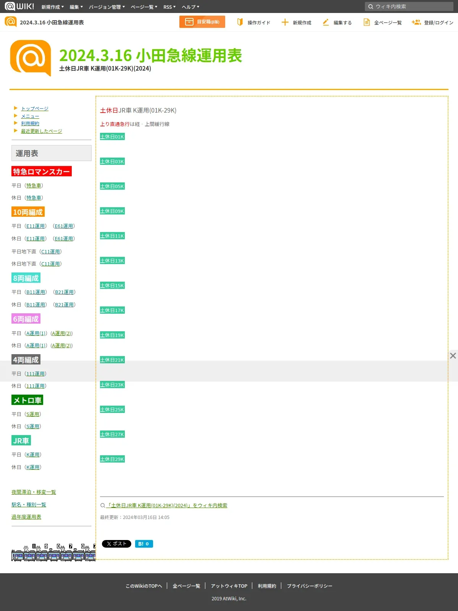Open 平日地下直 C11運用 link
Image resolution: width=458 pixels, height=611 pixels.
pyautogui.click(x=50, y=251)
